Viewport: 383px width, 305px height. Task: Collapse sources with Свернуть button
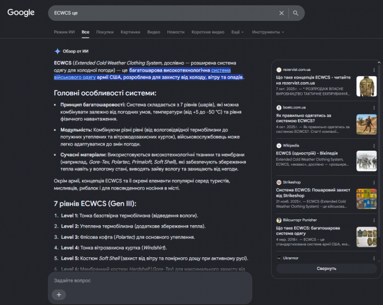click(x=326, y=269)
